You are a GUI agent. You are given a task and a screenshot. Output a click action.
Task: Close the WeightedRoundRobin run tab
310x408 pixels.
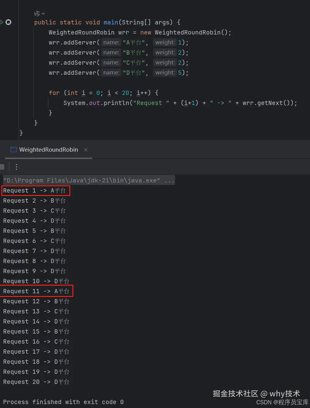point(86,150)
